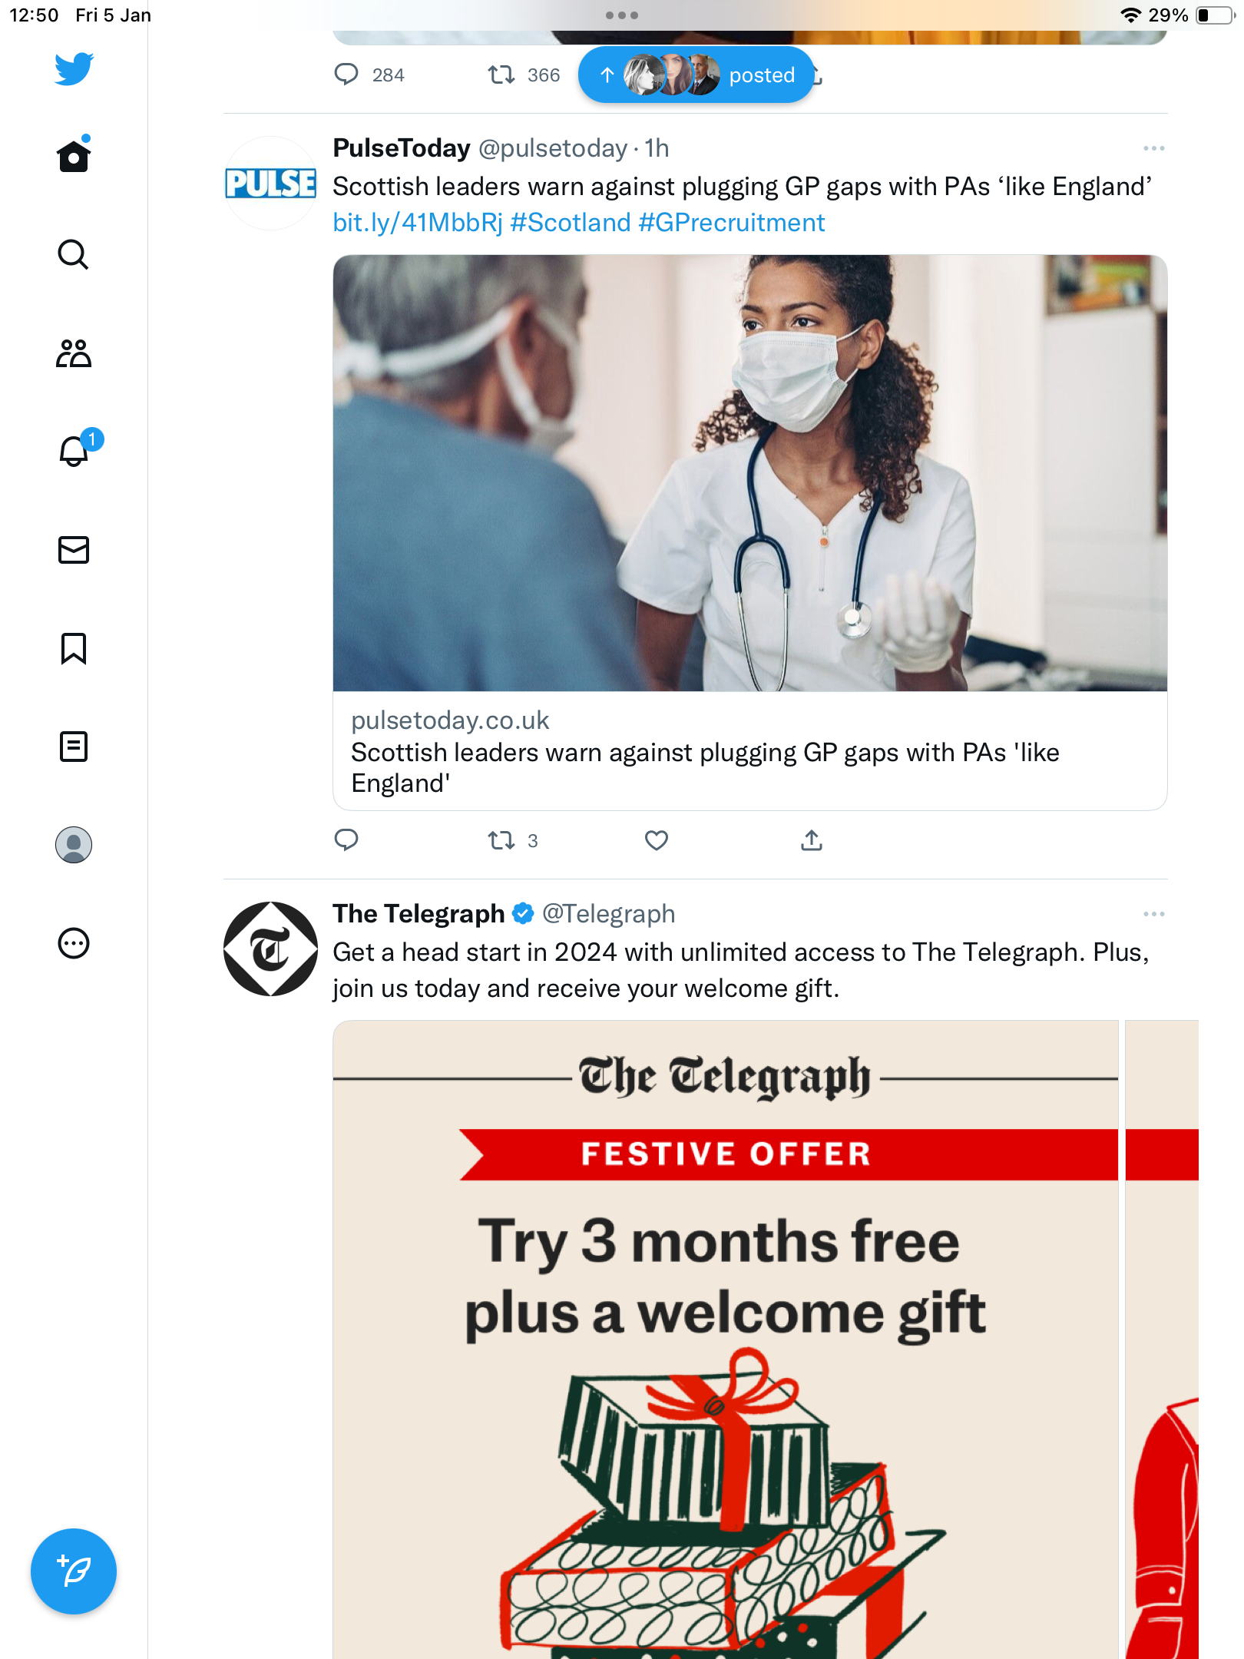The image size is (1244, 1659).
Task: Open Lists icon in sidebar
Action: 74,747
